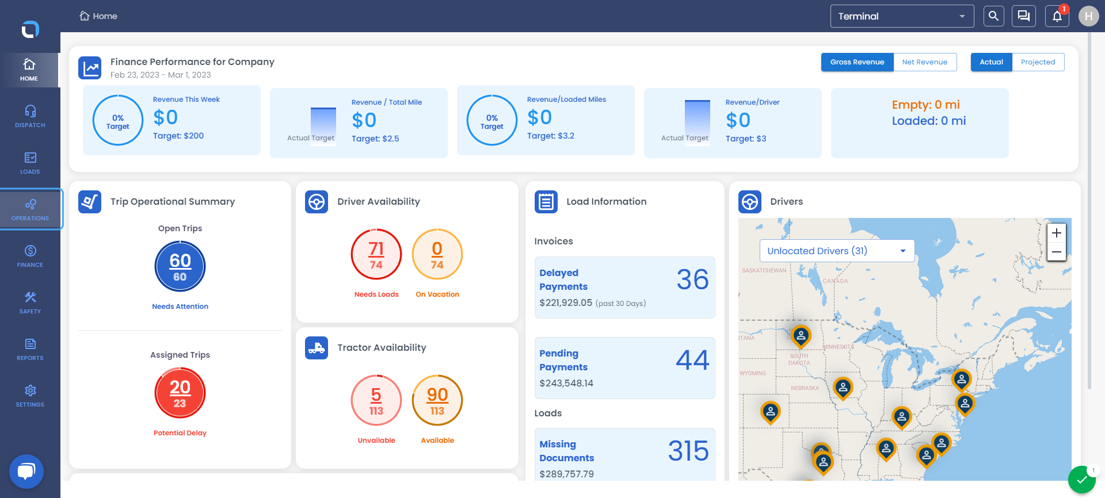Image resolution: width=1105 pixels, height=498 pixels.
Task: Click the Trip Operational Summary icon
Action: pos(90,202)
